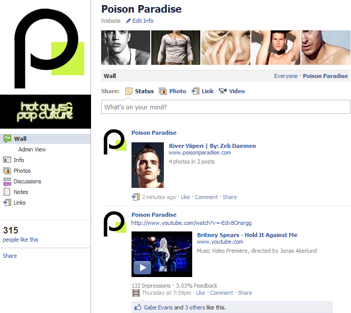The height and width of the screenshot is (313, 351).
Task: Open the YouTube watch URL link
Action: tap(191, 223)
